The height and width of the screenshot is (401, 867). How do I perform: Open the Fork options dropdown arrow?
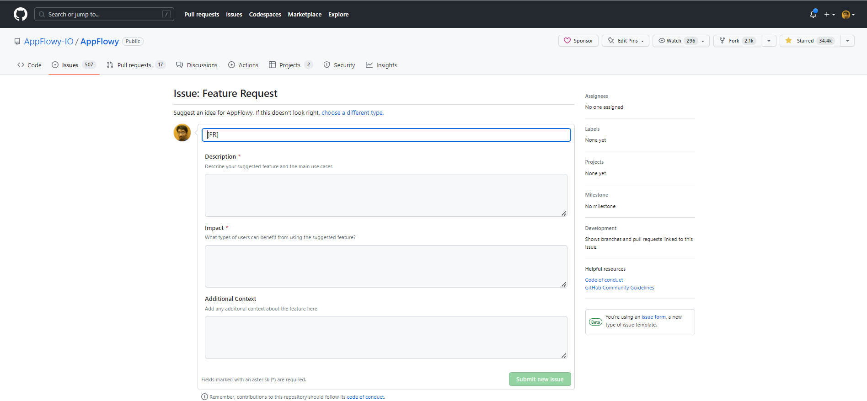(769, 41)
